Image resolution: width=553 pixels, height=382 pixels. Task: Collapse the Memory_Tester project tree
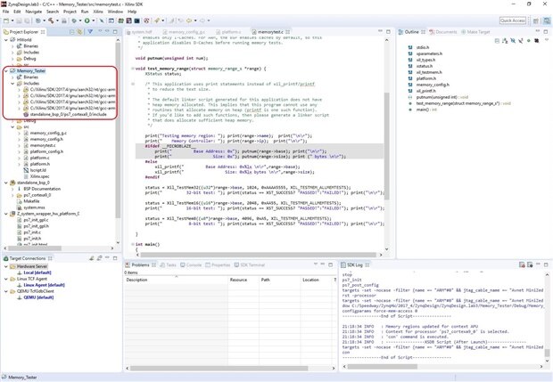pyautogui.click(x=4, y=71)
